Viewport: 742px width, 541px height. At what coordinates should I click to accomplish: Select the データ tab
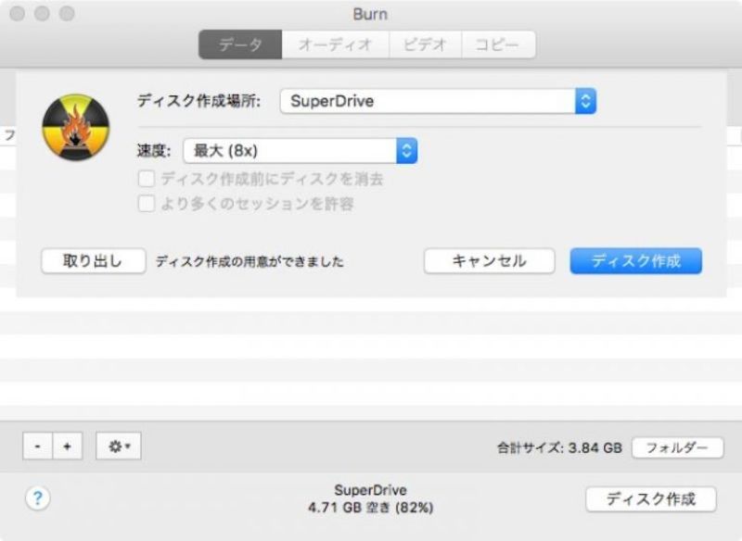(240, 44)
